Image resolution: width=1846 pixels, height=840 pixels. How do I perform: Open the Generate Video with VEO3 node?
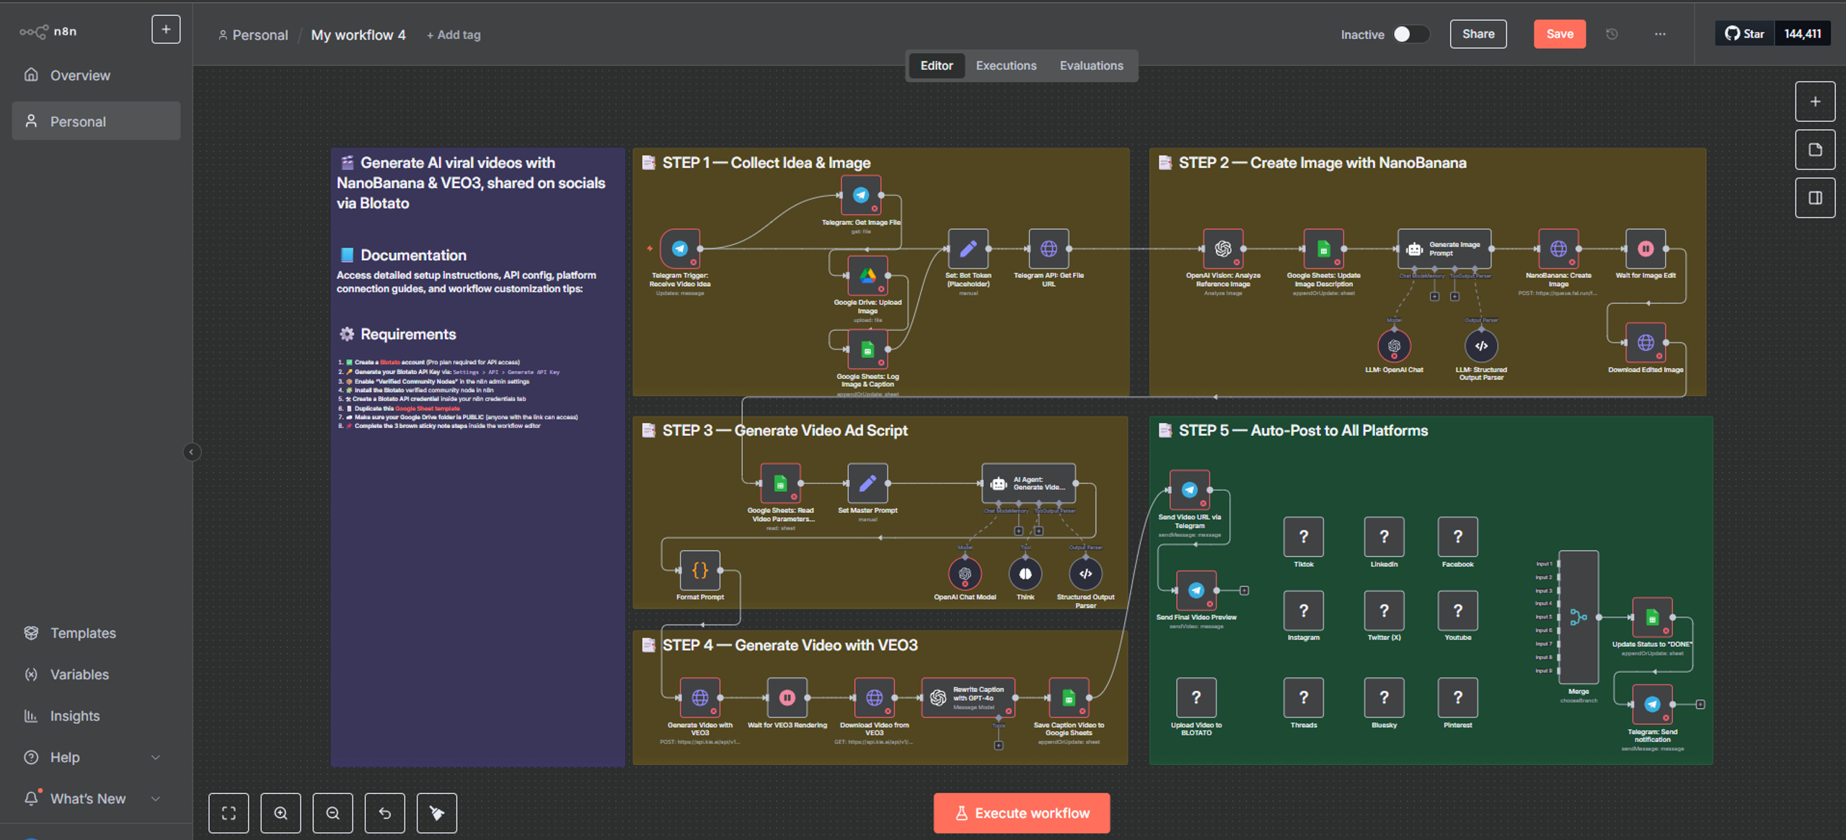(699, 697)
